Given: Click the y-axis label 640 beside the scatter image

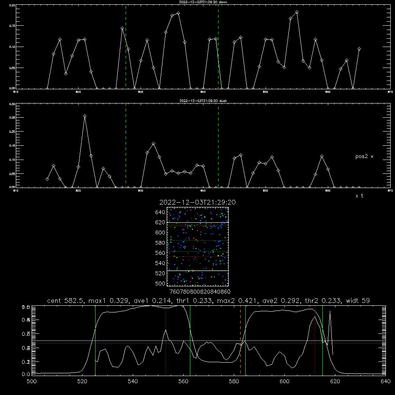Looking at the screenshot, I should (160, 213).
